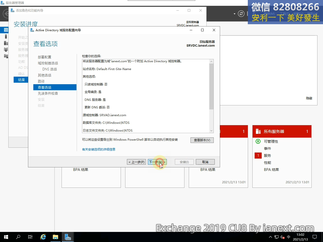The image size is (323, 242).
Task: Maximize the Add Roles and Features wizard window
Action: 189,10
